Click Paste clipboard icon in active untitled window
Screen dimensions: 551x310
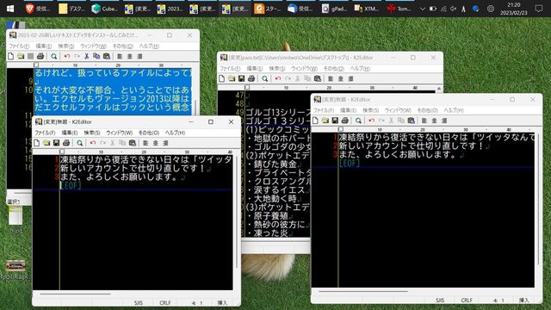click(x=133, y=143)
